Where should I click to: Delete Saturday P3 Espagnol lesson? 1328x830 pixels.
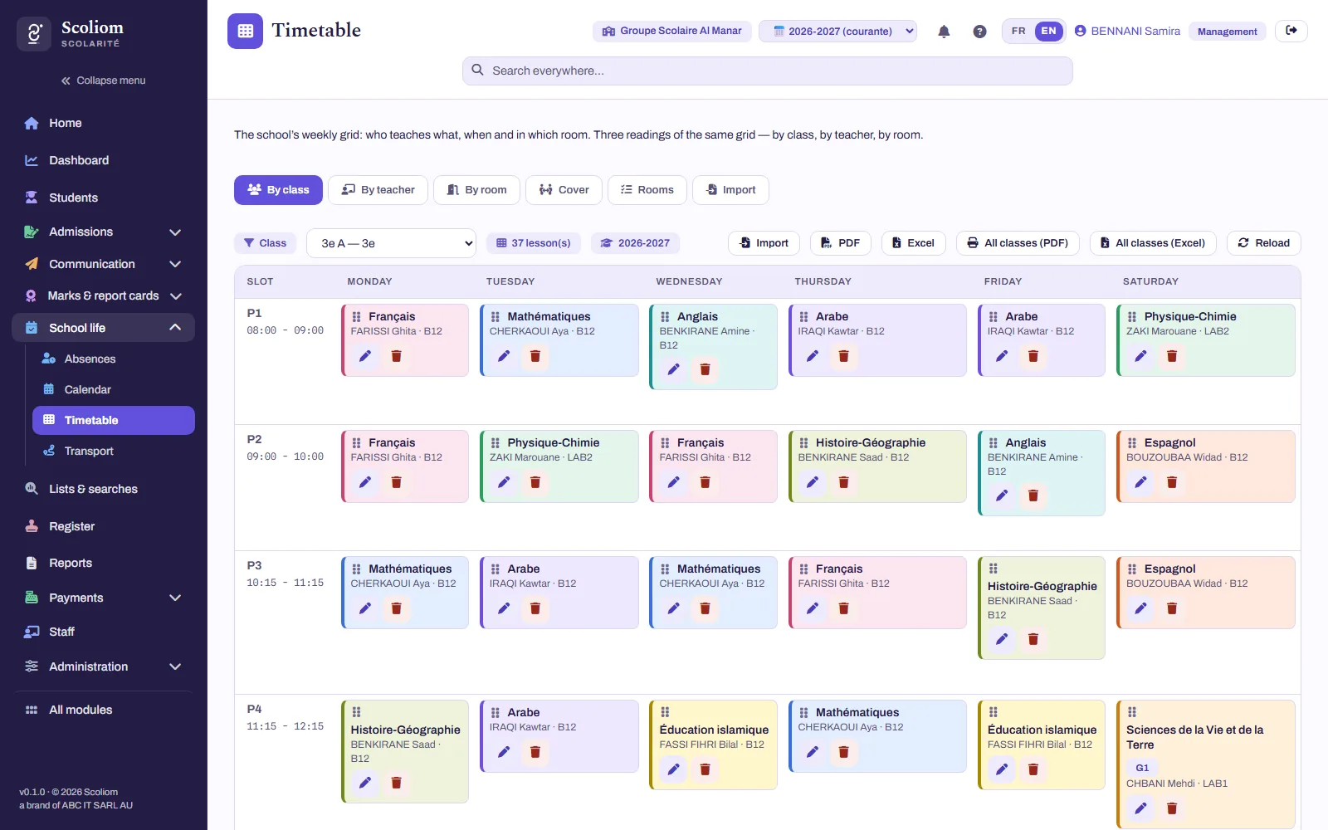click(1172, 608)
